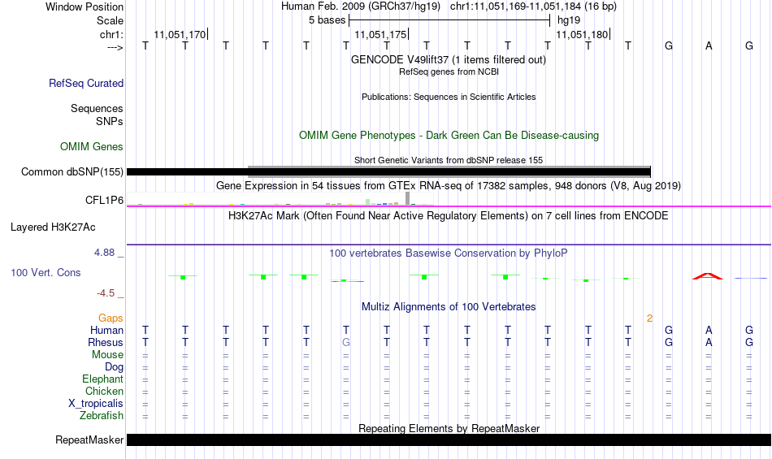Open the Layered H3K27Ac track label

(x=53, y=227)
